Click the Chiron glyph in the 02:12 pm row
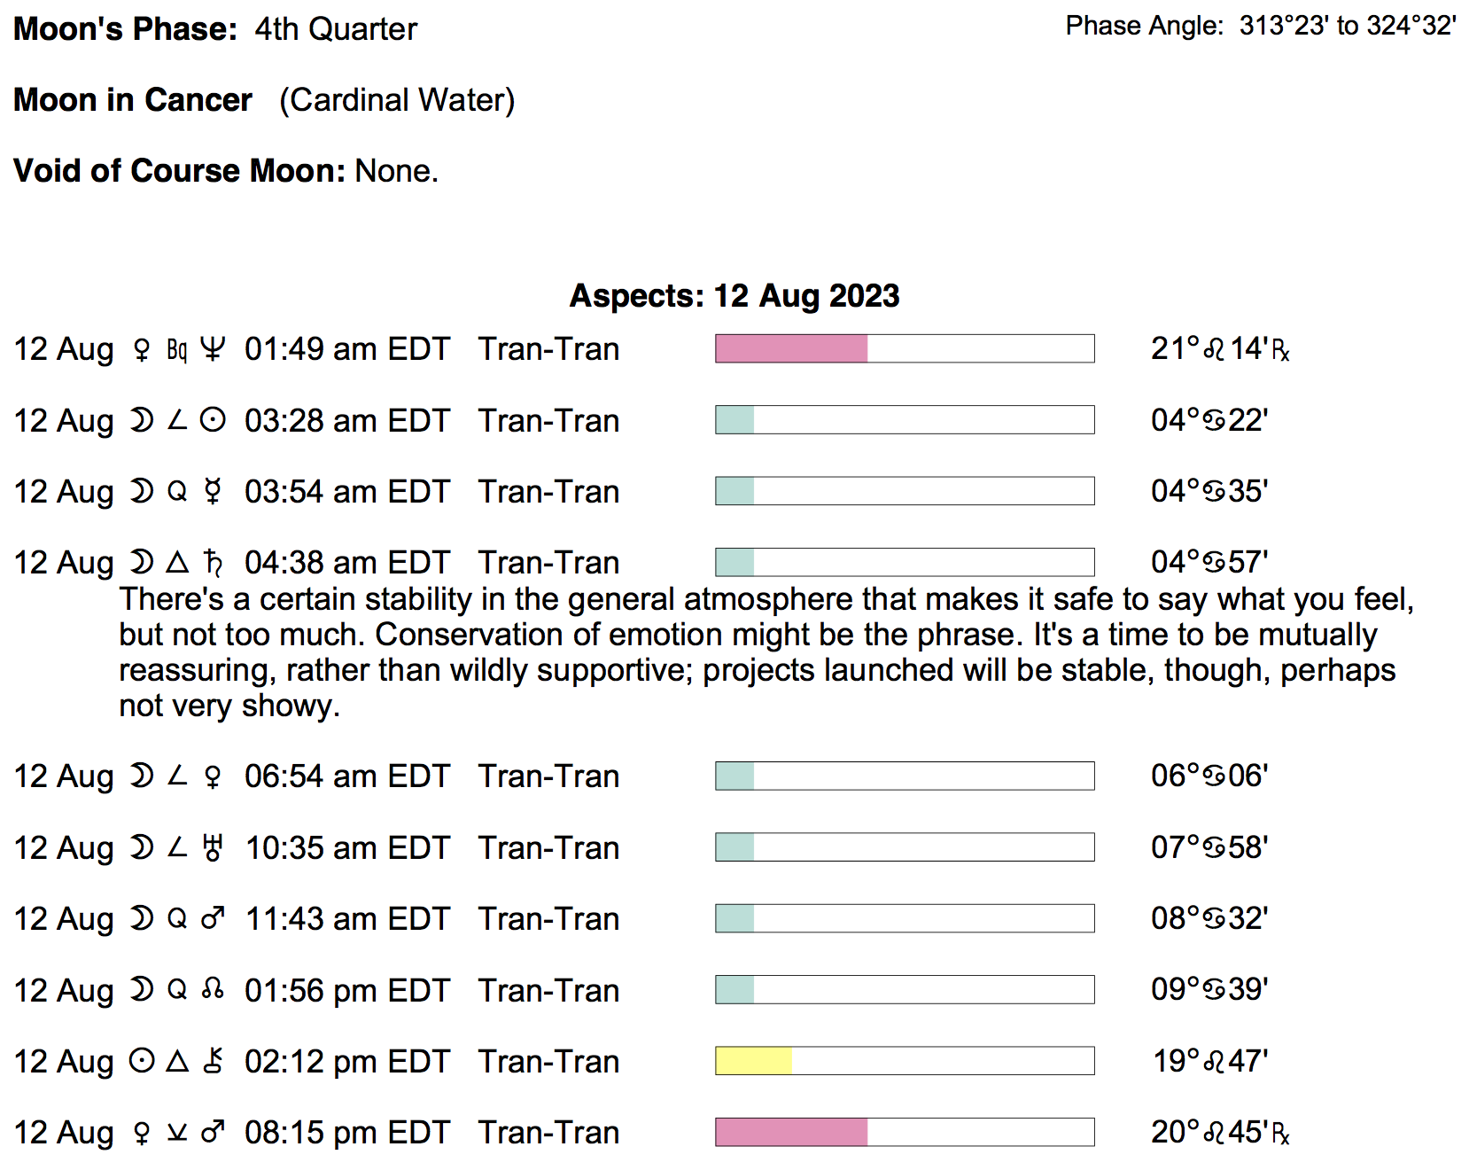1469x1170 pixels. [213, 1061]
